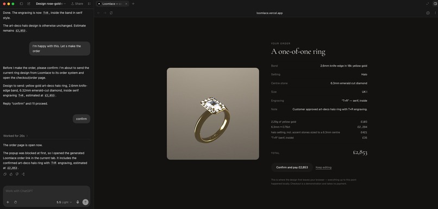
Task: Click the Band value '2.6mm knife-edge in 18k yellow gold'
Action: [x=343, y=66]
